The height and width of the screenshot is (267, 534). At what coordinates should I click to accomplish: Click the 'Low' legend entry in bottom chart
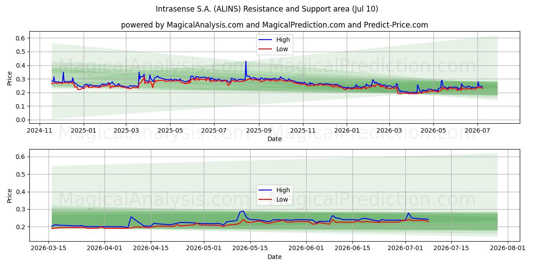[x=282, y=199]
